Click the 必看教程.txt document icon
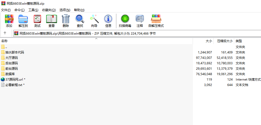Image resolution: width=261 pixels, height=125 pixels. point(3,85)
